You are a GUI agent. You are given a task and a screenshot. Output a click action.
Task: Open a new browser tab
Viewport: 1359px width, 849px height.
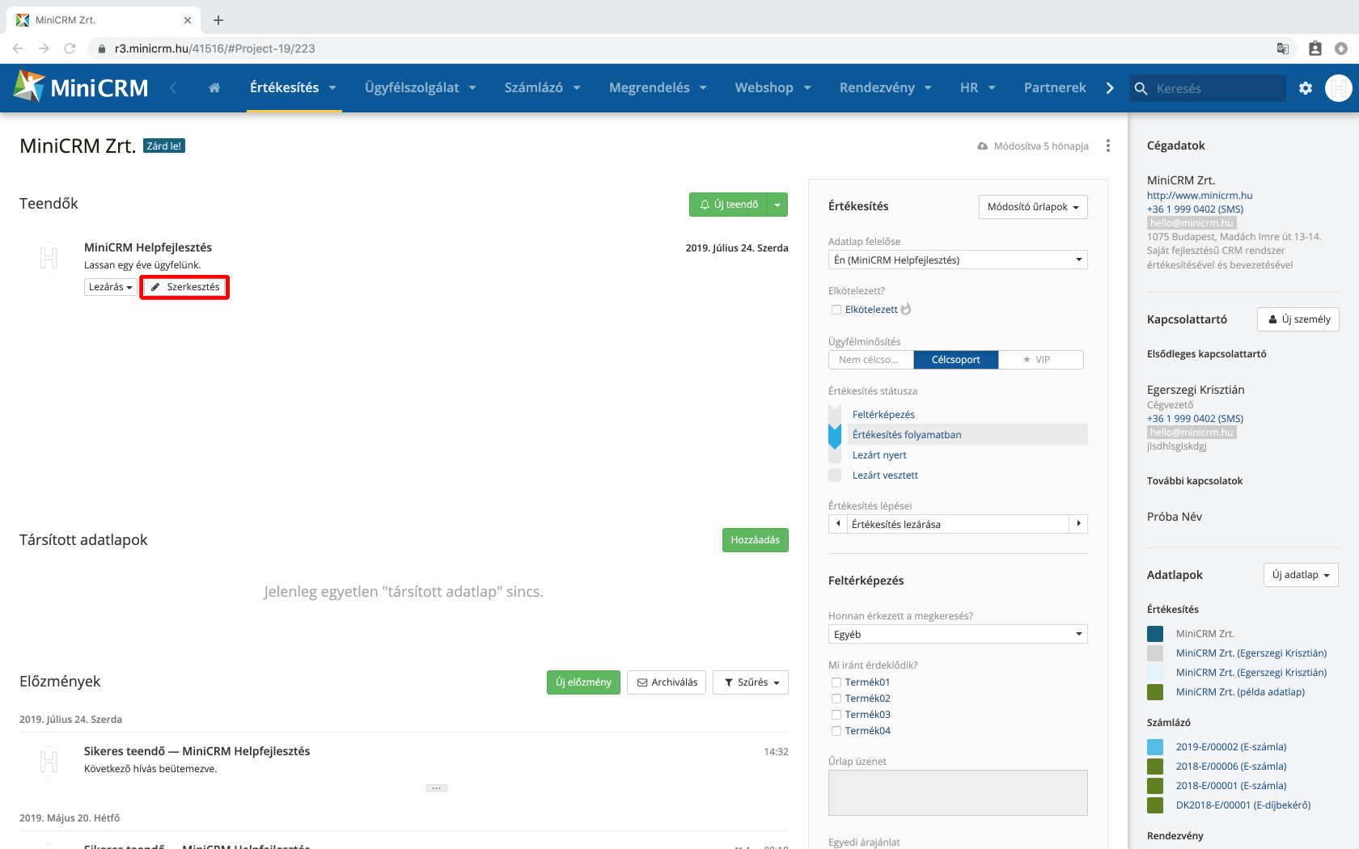pos(218,20)
